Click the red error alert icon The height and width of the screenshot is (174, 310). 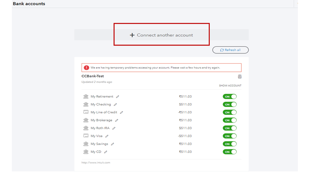[x=86, y=67]
